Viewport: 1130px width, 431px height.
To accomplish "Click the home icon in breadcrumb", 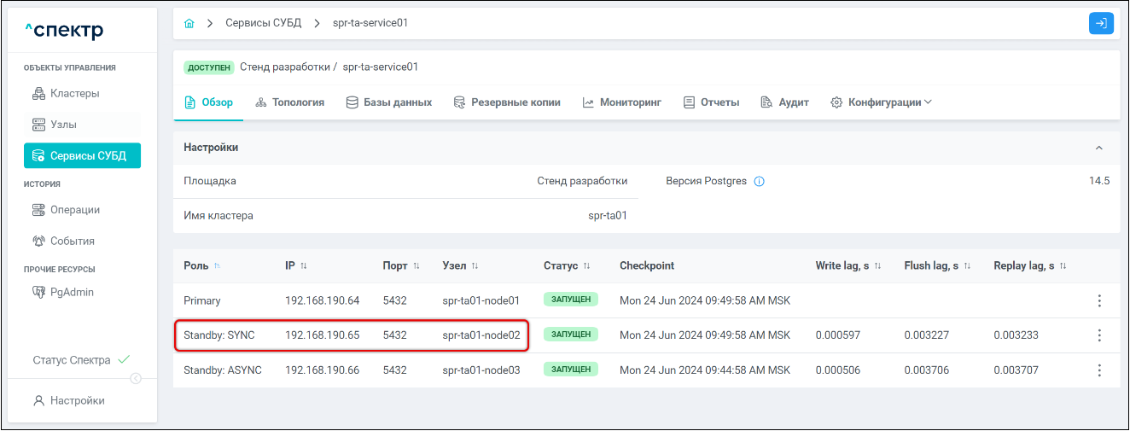I will (189, 23).
